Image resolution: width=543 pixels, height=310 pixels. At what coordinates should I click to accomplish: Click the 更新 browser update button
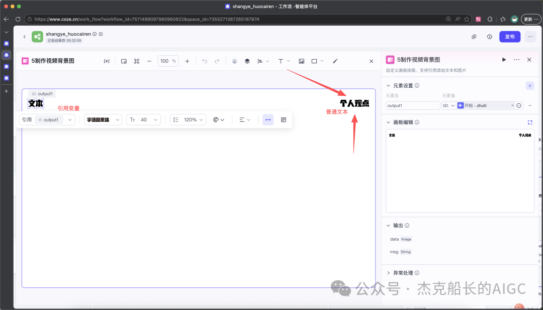click(x=531, y=19)
